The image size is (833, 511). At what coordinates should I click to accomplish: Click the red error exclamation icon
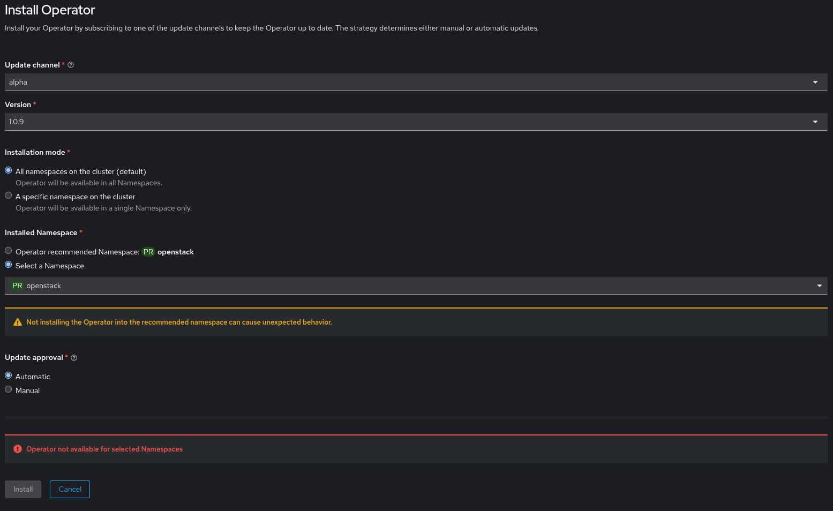tap(18, 449)
